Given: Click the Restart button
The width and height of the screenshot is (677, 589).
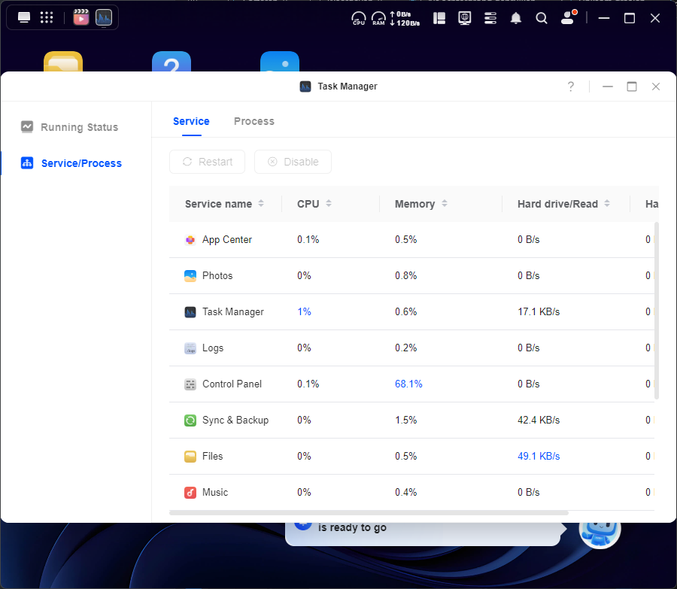Looking at the screenshot, I should 207,162.
